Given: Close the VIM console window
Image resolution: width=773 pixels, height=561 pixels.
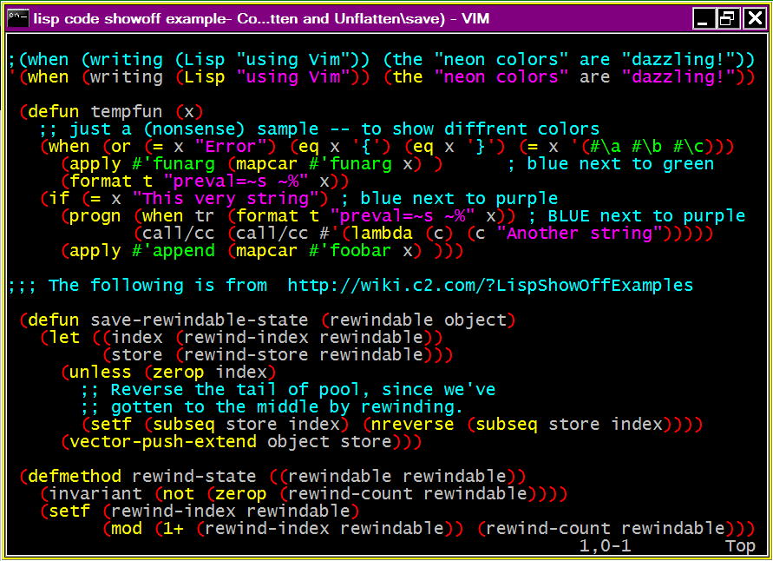Looking at the screenshot, I should [x=750, y=18].
